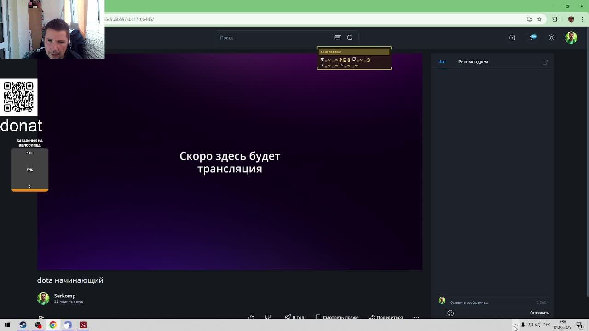Open the emoji picker in chat
This screenshot has height=331, width=589.
click(x=450, y=313)
